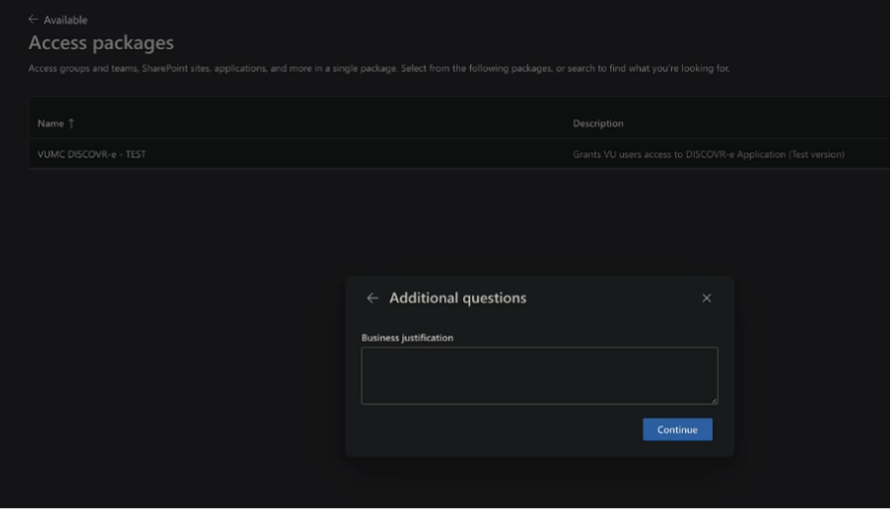
Task: Click the Access packages page heading
Action: pyautogui.click(x=102, y=43)
